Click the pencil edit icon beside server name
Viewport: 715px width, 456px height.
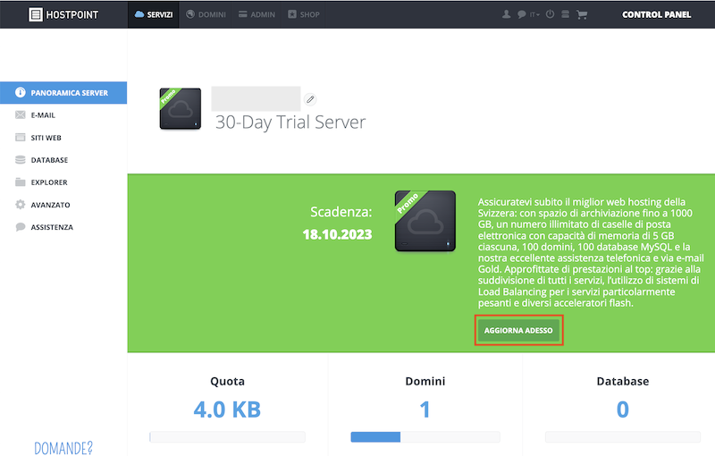[310, 99]
